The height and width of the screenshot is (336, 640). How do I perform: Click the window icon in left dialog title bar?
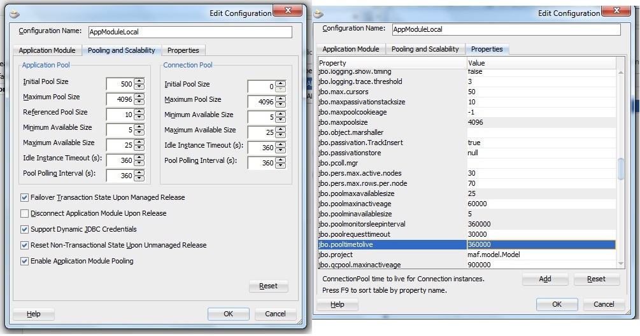[x=15, y=13]
